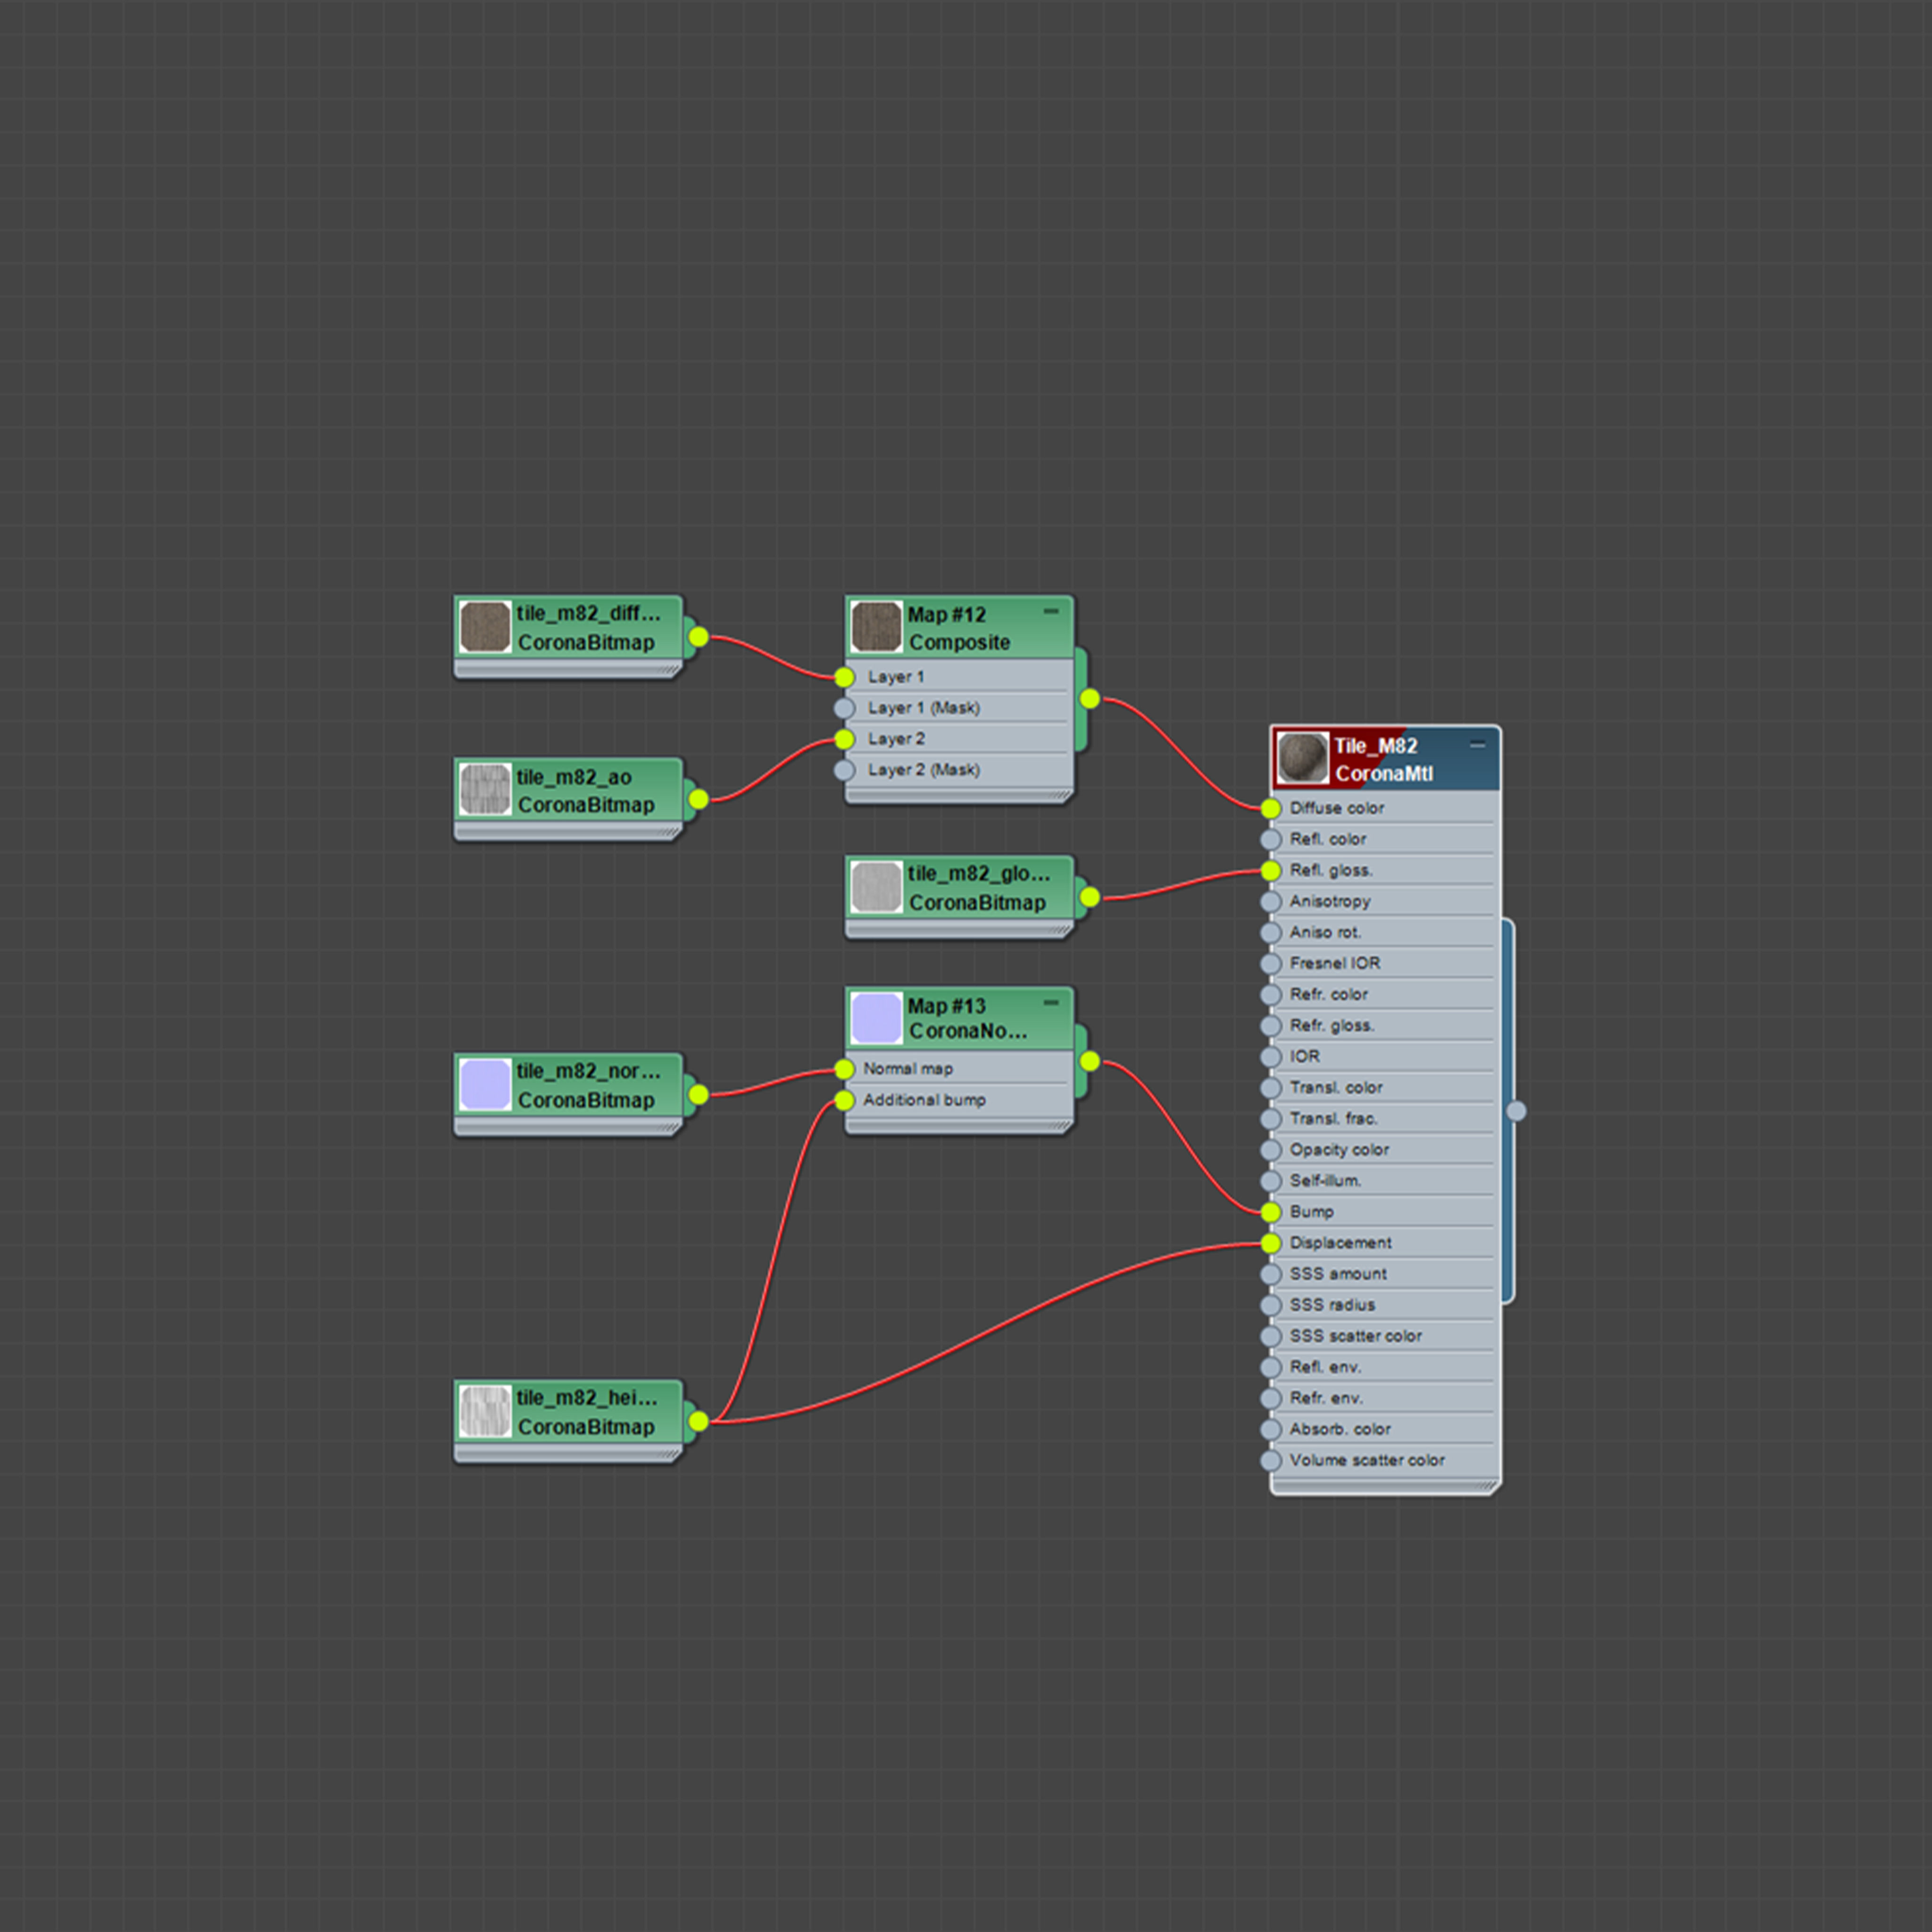Click the Layer 2 (Mask) input socket
Image resolution: width=1932 pixels, height=1932 pixels.
point(844,770)
